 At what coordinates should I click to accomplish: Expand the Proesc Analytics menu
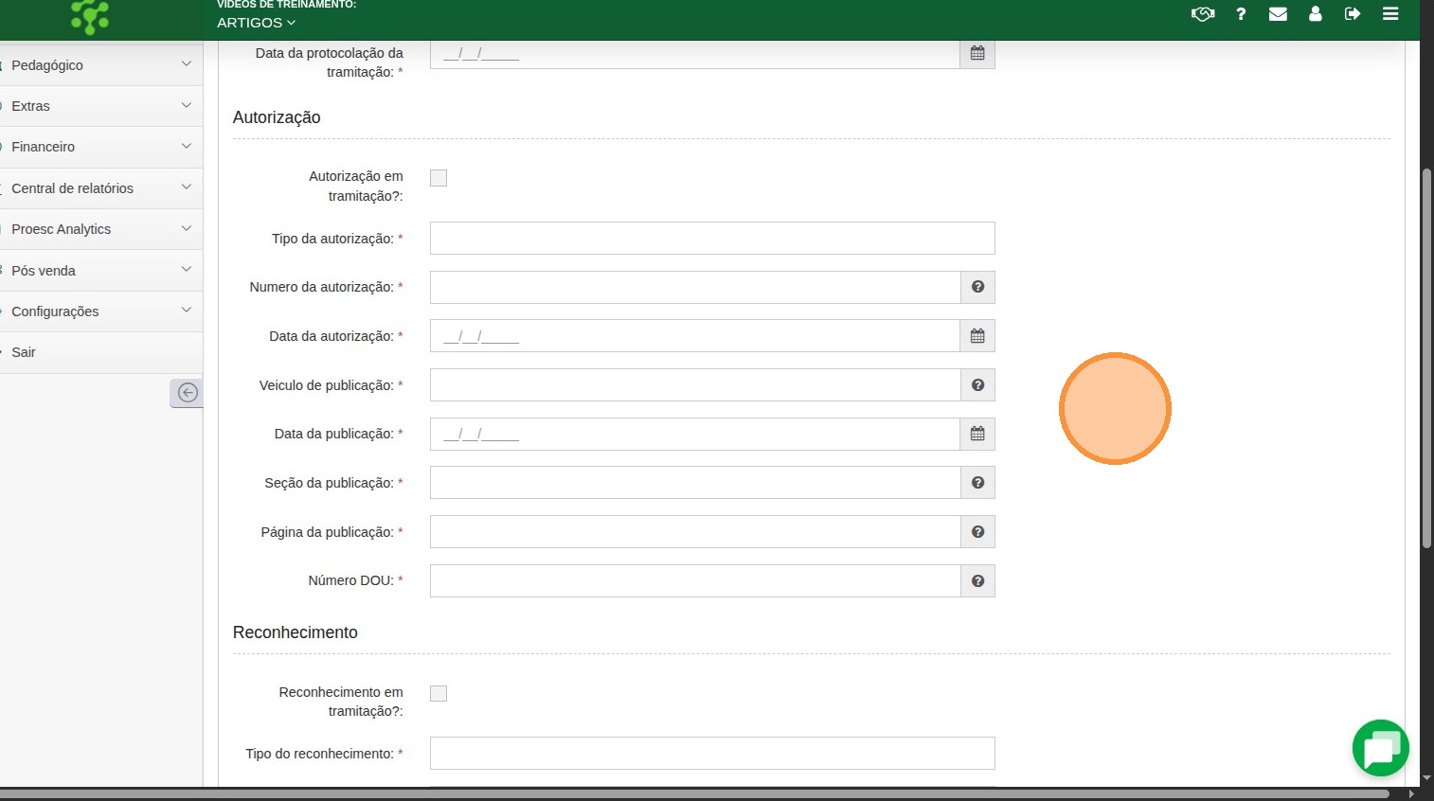(x=101, y=229)
